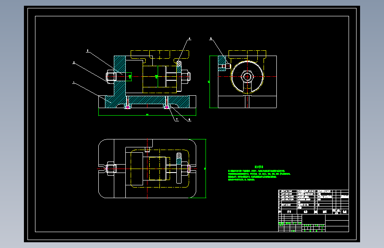Click the yellow dashed workpiece outline in top view
This screenshot has height=248, width=384.
coord(160,169)
